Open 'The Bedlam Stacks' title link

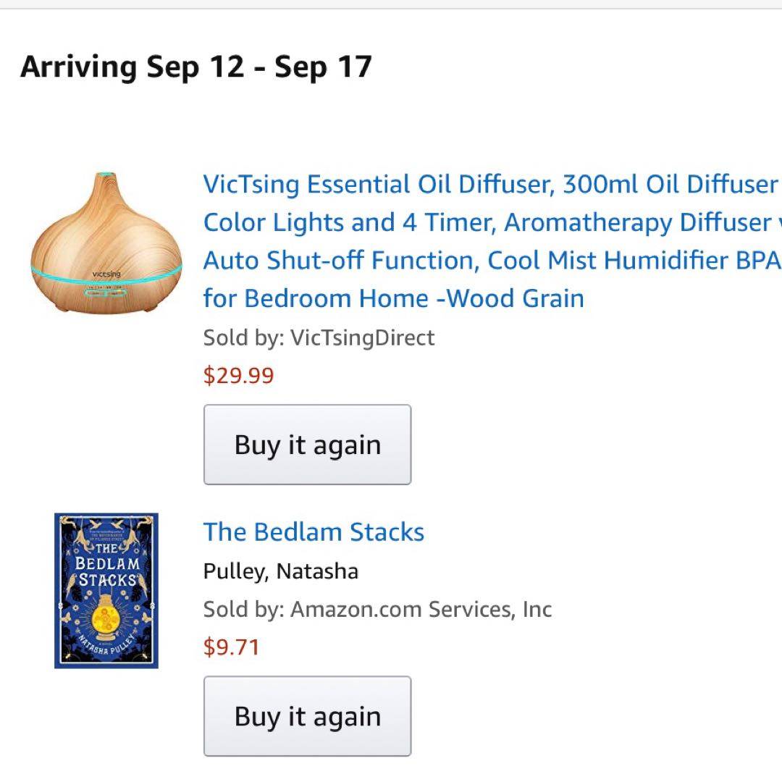(314, 531)
